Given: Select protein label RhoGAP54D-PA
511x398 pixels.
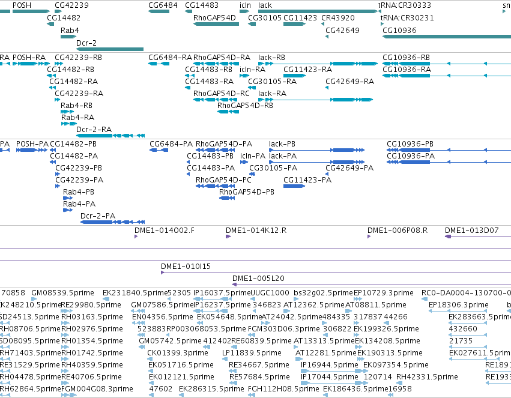Looking at the screenshot, I should [224, 144].
